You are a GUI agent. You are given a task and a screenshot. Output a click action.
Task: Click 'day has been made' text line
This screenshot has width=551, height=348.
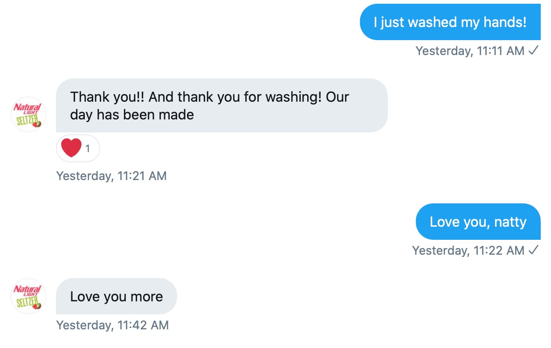tap(132, 115)
